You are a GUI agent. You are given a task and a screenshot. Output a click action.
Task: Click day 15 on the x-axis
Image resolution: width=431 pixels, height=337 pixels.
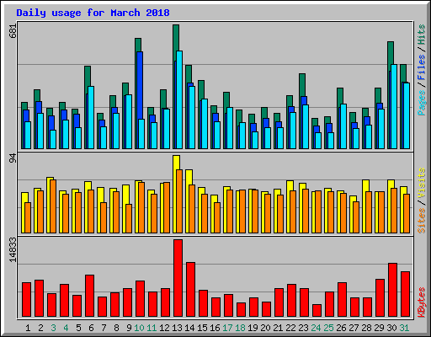point(202,328)
